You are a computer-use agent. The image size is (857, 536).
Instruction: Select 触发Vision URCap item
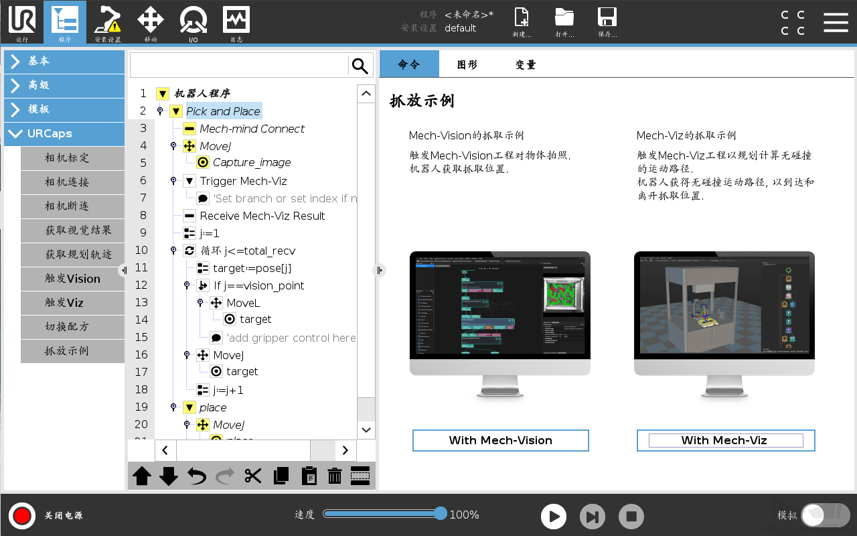point(72,279)
